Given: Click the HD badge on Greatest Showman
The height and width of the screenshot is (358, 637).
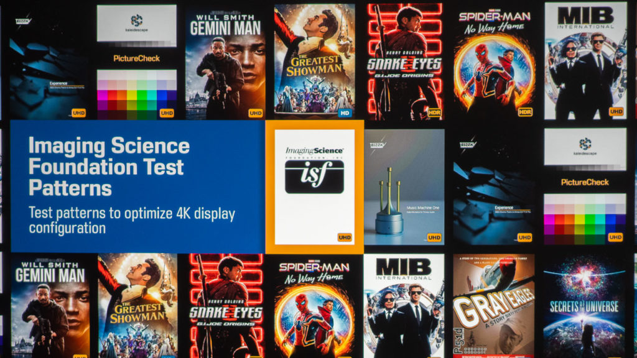Looking at the screenshot, I should pyautogui.click(x=345, y=113).
